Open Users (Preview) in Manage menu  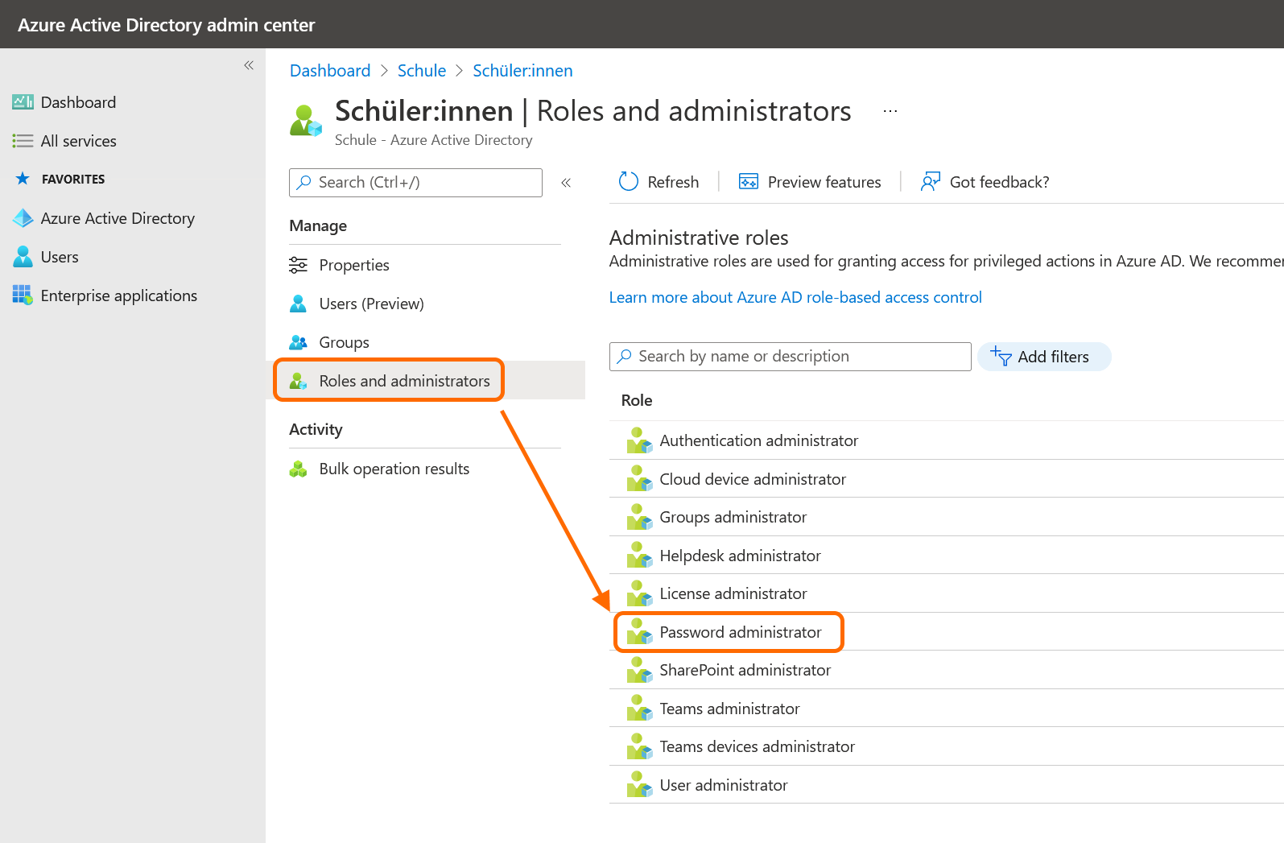(370, 304)
